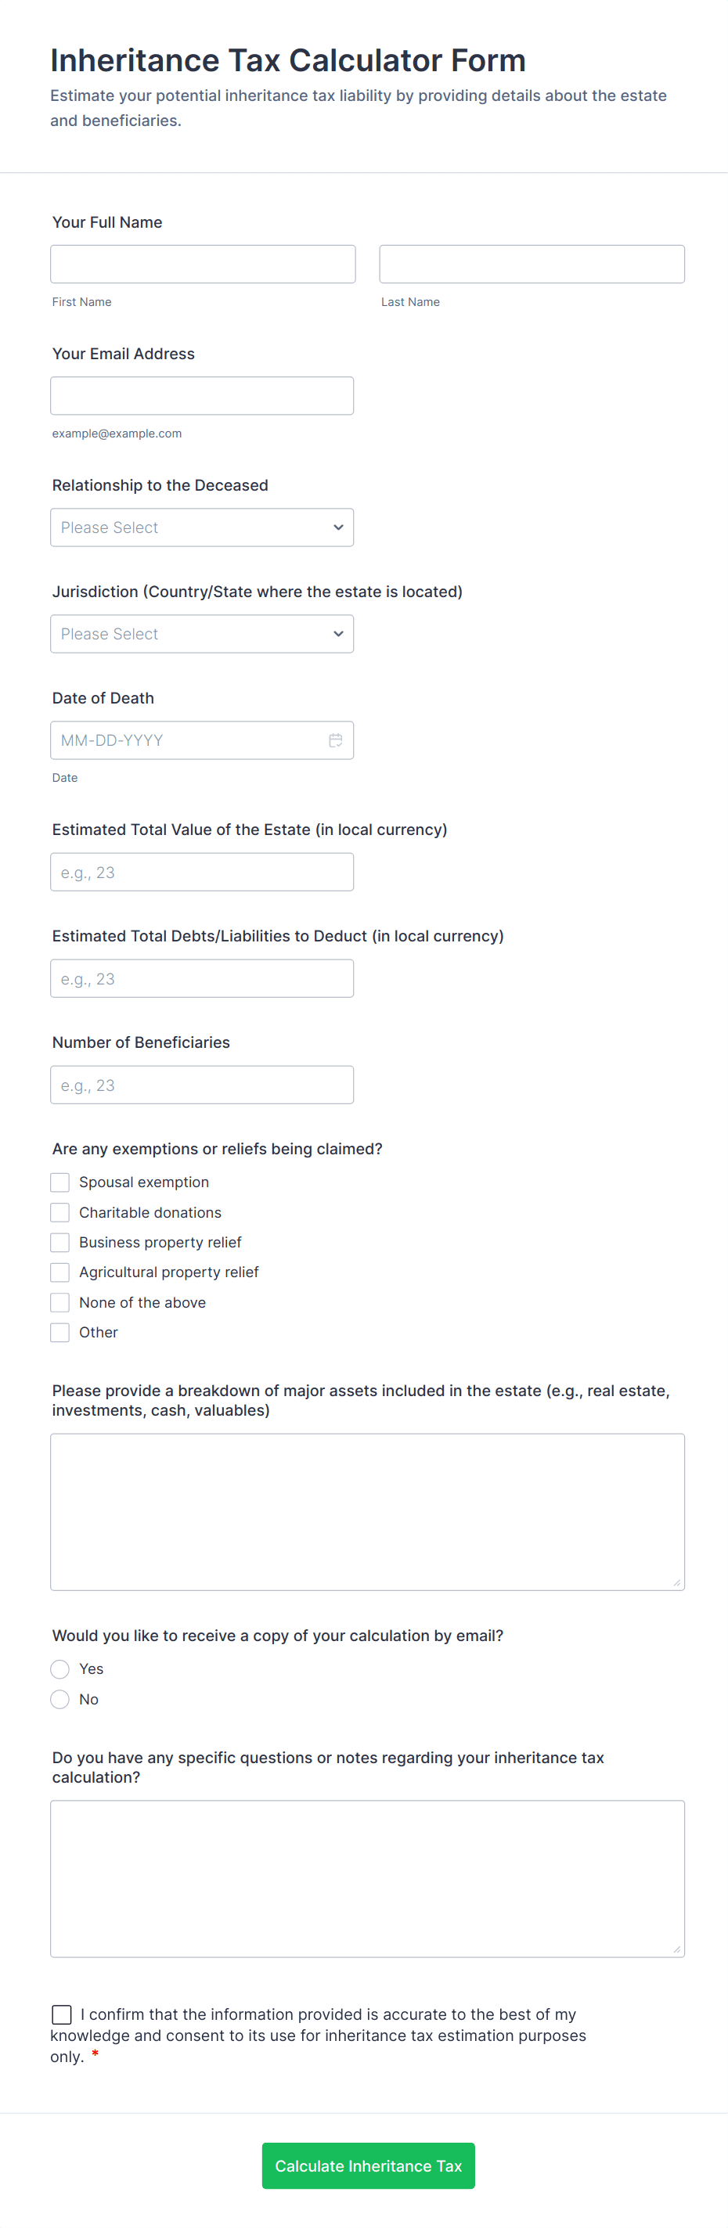Focus the First Name field
The width and height of the screenshot is (728, 2228).
click(203, 264)
